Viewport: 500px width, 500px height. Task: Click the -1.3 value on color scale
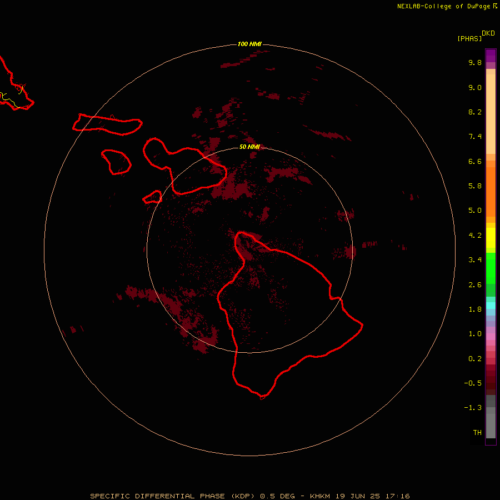[473, 408]
